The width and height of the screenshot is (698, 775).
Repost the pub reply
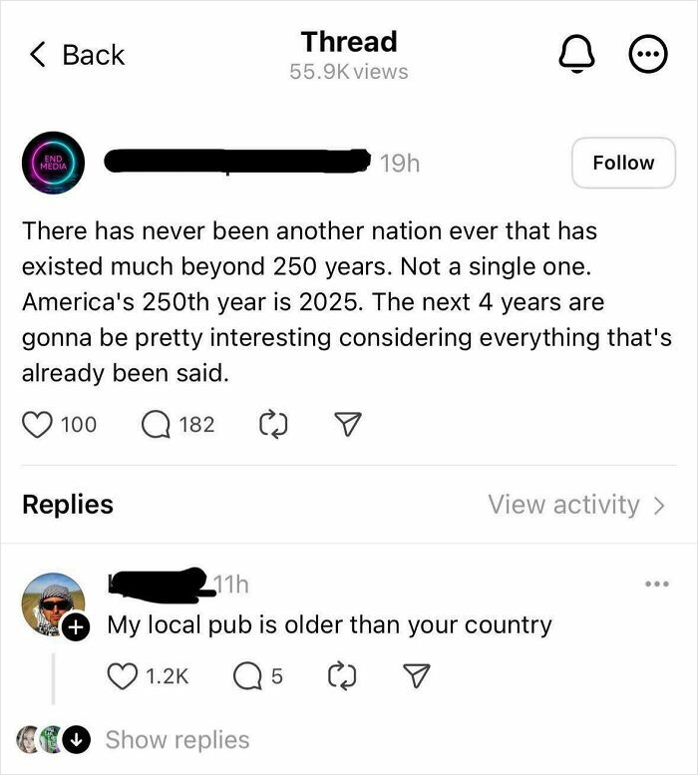pos(342,676)
